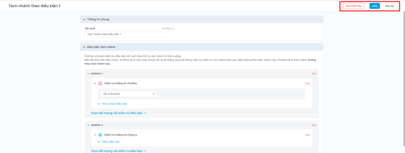
Task: Delete NHÁNH 2 using its Xoá link
Action: 314,125
